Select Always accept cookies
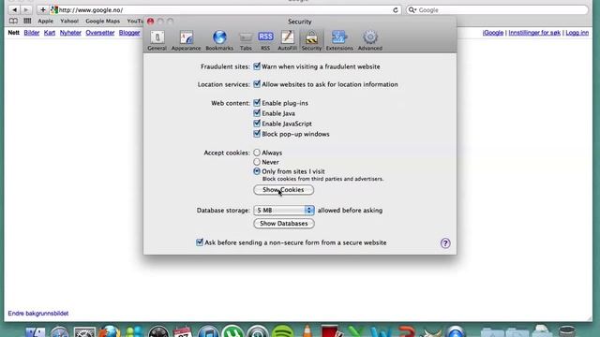 (x=257, y=153)
